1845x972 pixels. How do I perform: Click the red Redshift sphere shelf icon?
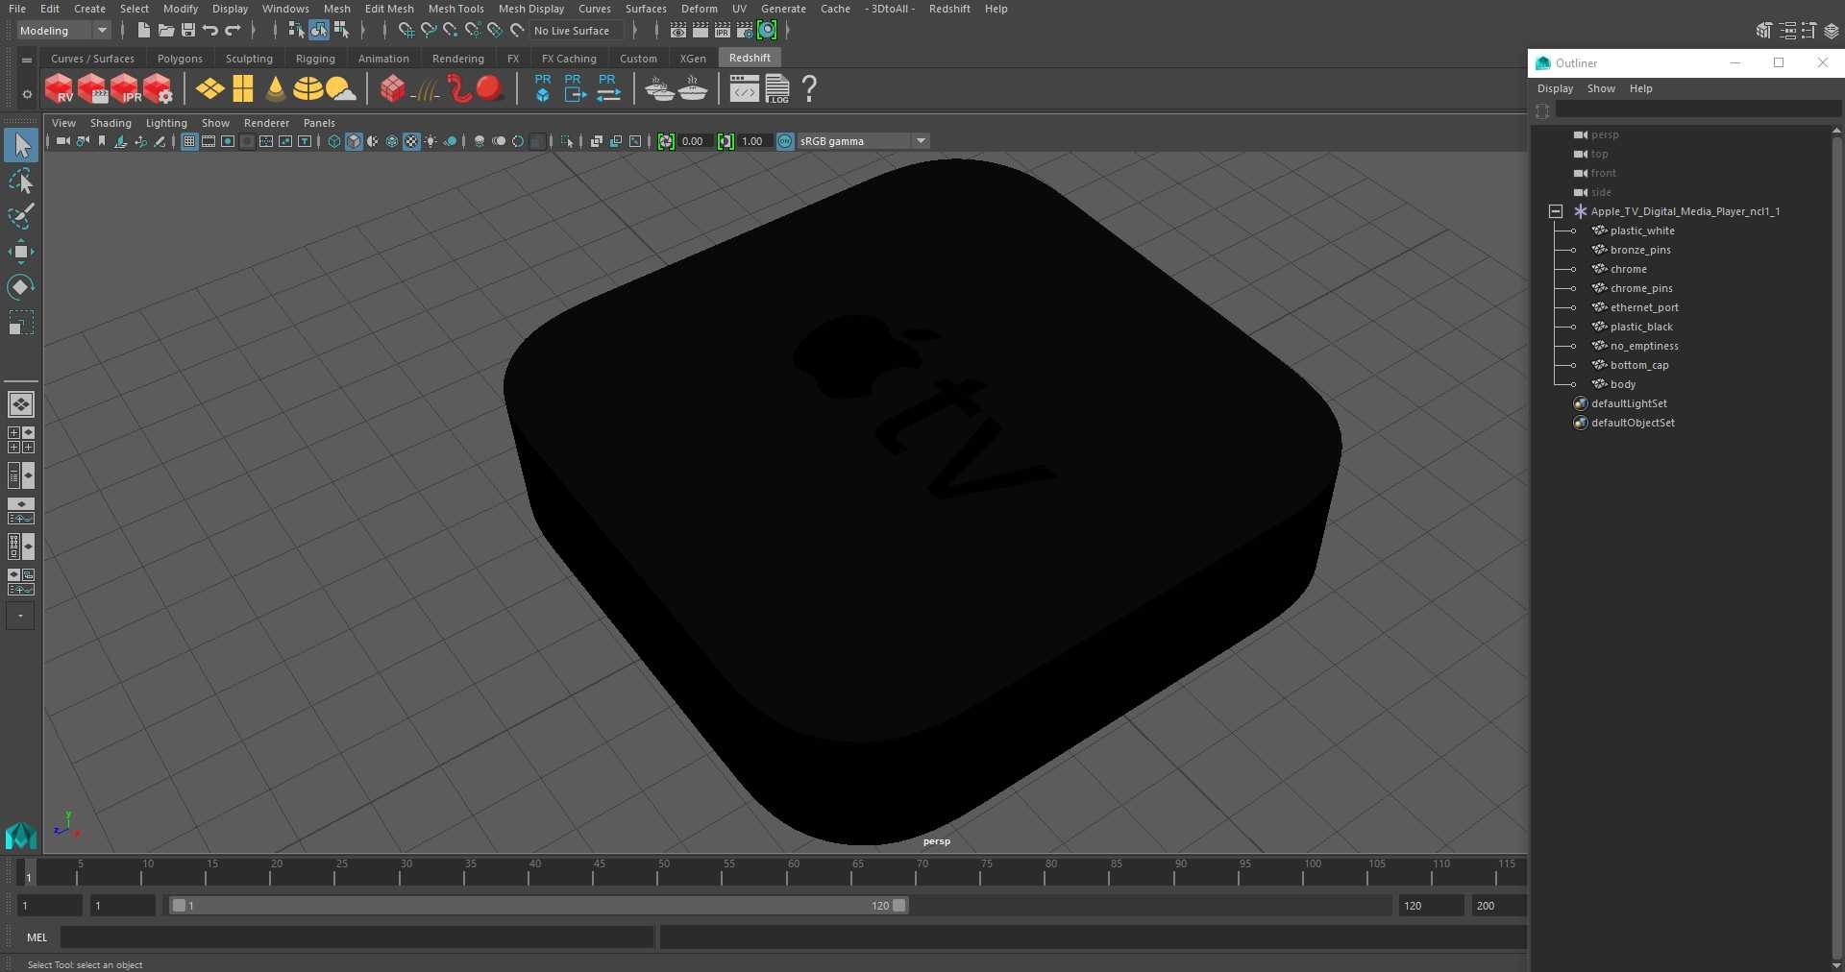click(490, 88)
